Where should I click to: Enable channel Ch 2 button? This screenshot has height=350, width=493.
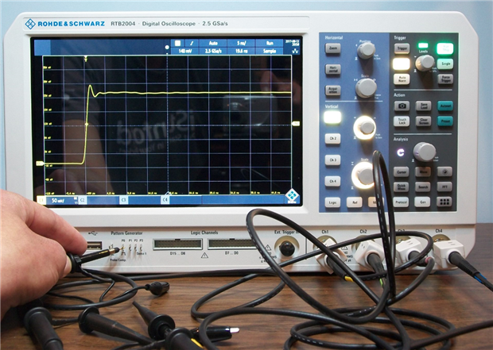[332, 138]
